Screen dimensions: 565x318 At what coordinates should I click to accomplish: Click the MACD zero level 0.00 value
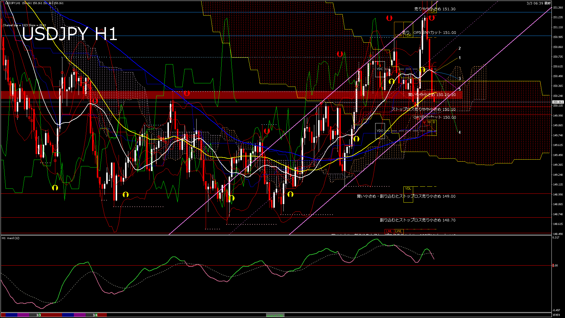pos(555,266)
